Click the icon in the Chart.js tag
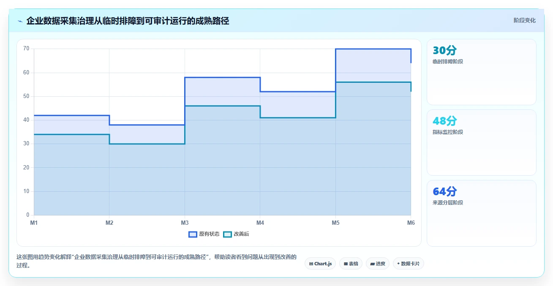Image resolution: width=553 pixels, height=286 pixels. pos(311,264)
